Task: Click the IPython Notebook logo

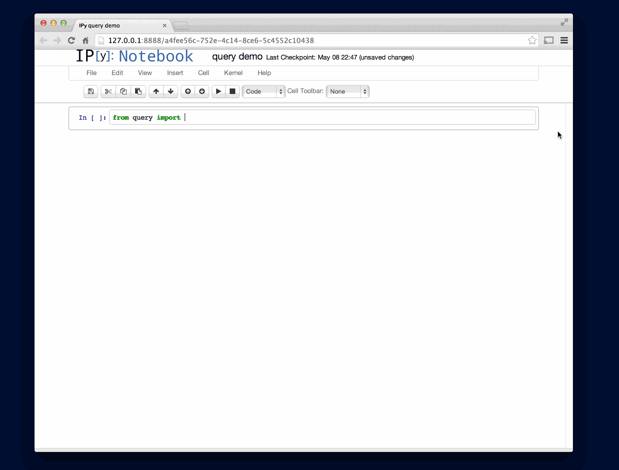Action: (x=134, y=56)
